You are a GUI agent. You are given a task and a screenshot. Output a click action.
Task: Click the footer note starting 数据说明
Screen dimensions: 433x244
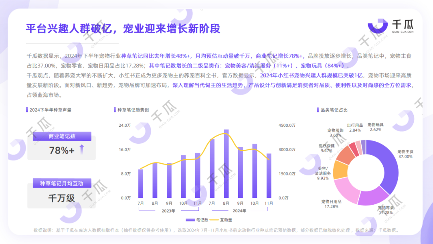pos(217,230)
